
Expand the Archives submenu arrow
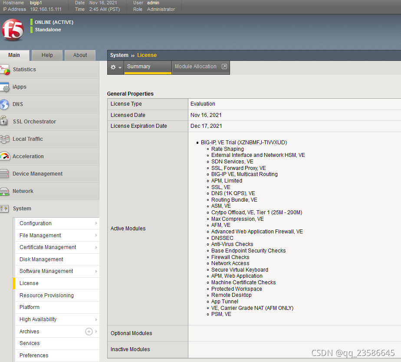pos(96,331)
